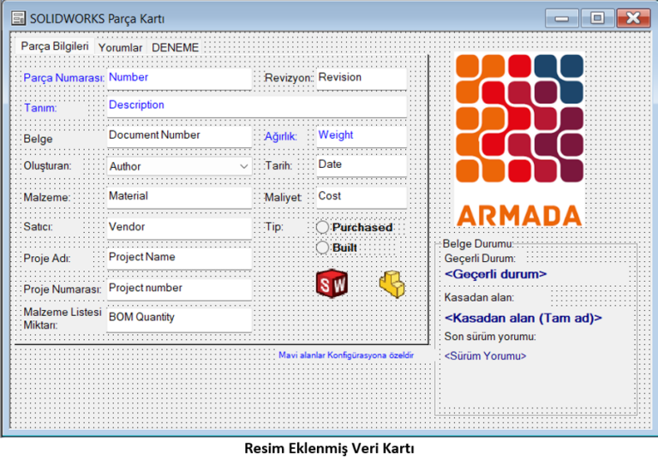Select the Vendor text box
This screenshot has height=459, width=658.
point(178,228)
